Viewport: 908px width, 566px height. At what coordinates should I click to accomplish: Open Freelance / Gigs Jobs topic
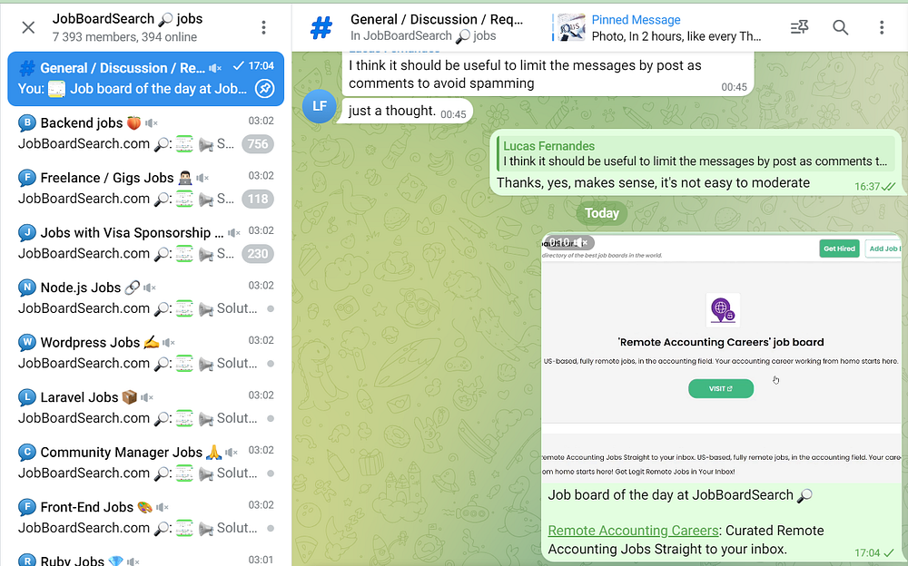(x=146, y=188)
